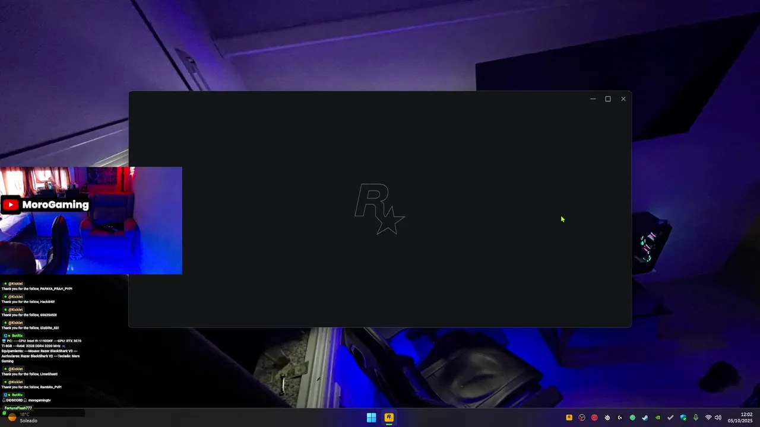Open the OBS Studio tray icon
760x427 pixels.
click(x=582, y=418)
